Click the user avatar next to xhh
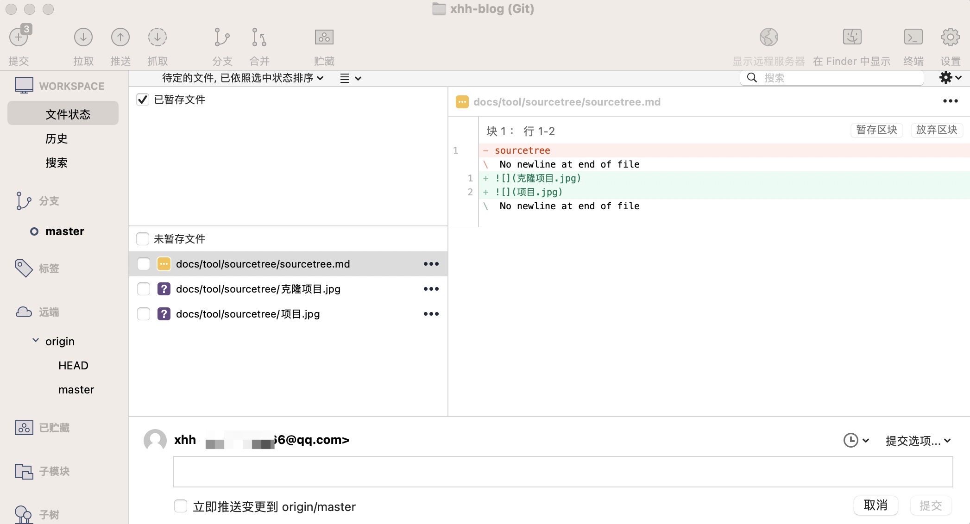 155,440
